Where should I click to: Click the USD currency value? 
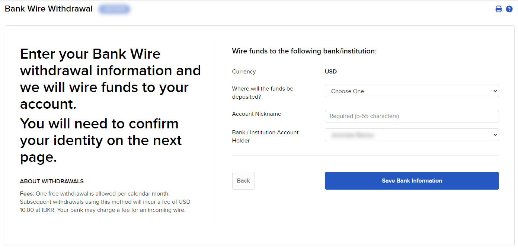click(330, 71)
